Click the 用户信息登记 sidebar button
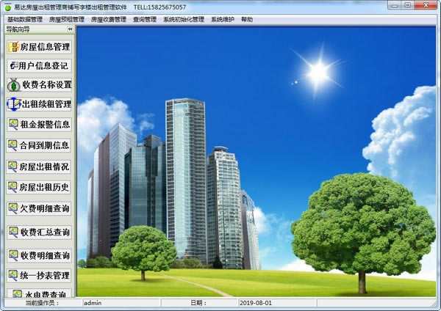This screenshot has width=441, height=311. (39, 66)
